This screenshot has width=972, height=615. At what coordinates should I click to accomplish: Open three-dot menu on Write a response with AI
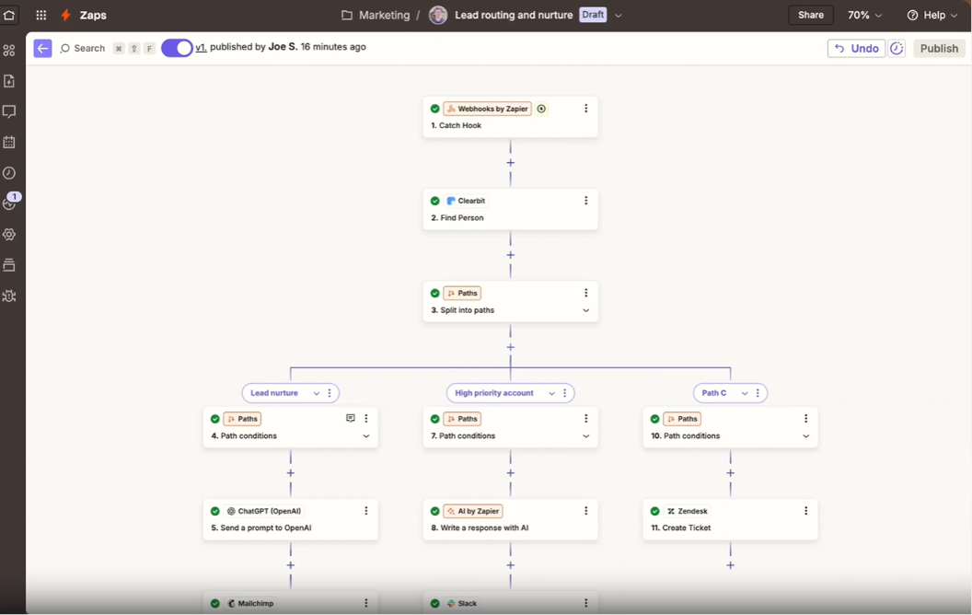[585, 511]
